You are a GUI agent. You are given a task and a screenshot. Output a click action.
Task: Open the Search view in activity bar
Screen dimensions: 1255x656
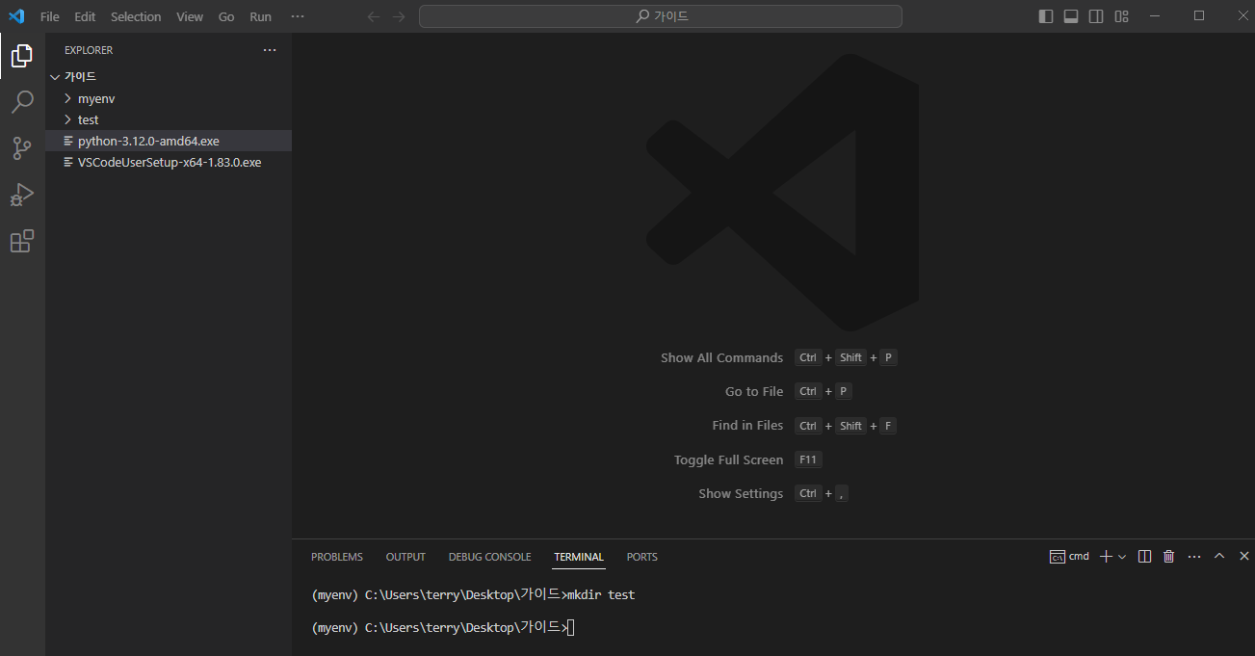[22, 102]
